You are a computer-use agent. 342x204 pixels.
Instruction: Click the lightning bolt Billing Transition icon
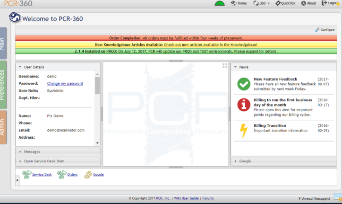pos(244,130)
